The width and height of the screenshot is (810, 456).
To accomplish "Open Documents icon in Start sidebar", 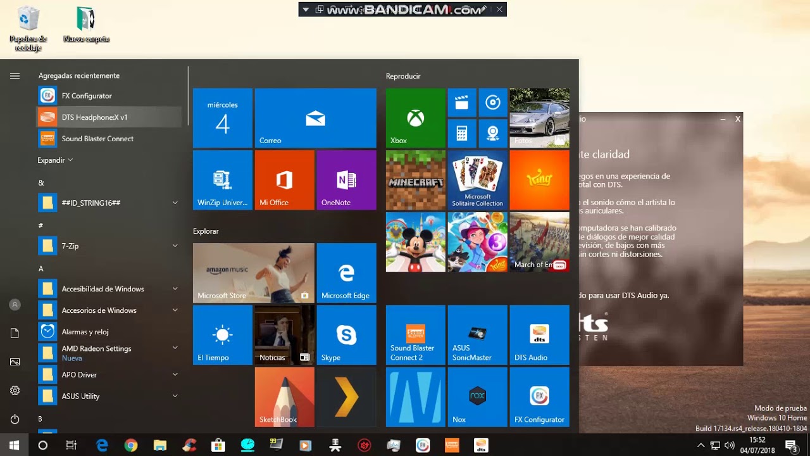I will pos(15,333).
